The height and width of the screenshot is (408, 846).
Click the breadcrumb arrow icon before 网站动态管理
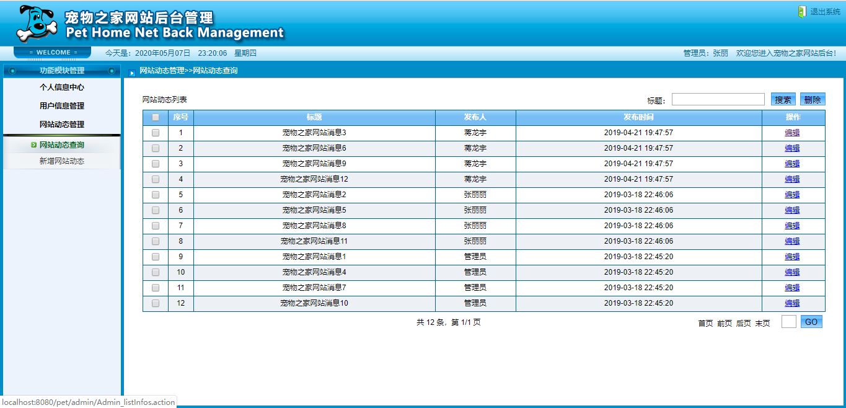132,72
